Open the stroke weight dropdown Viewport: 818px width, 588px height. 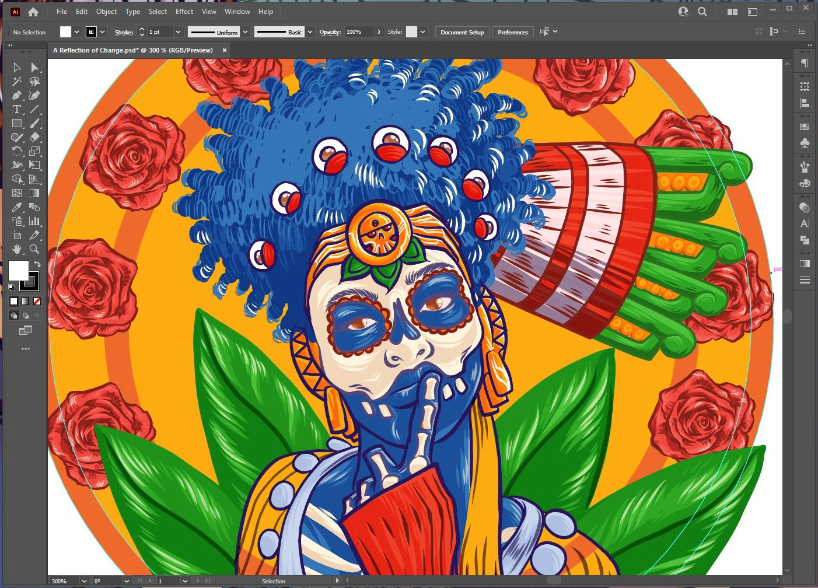(x=179, y=32)
